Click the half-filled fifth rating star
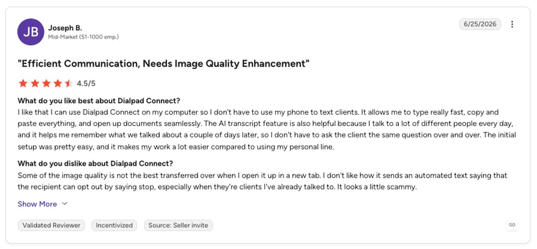Viewport: 537px width, 249px height. [x=69, y=83]
